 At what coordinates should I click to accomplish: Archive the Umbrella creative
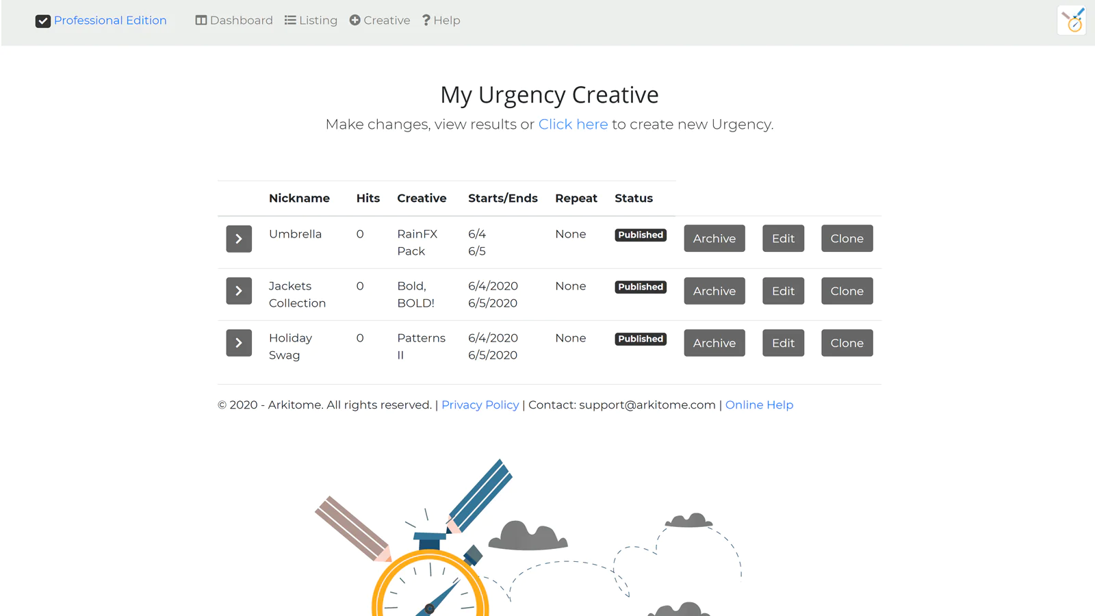[x=714, y=239]
